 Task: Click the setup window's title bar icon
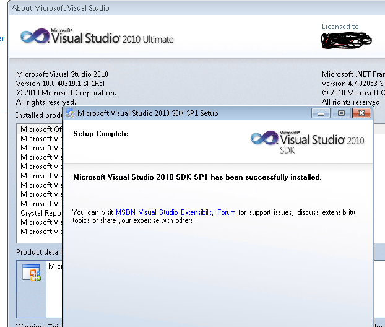(70, 113)
